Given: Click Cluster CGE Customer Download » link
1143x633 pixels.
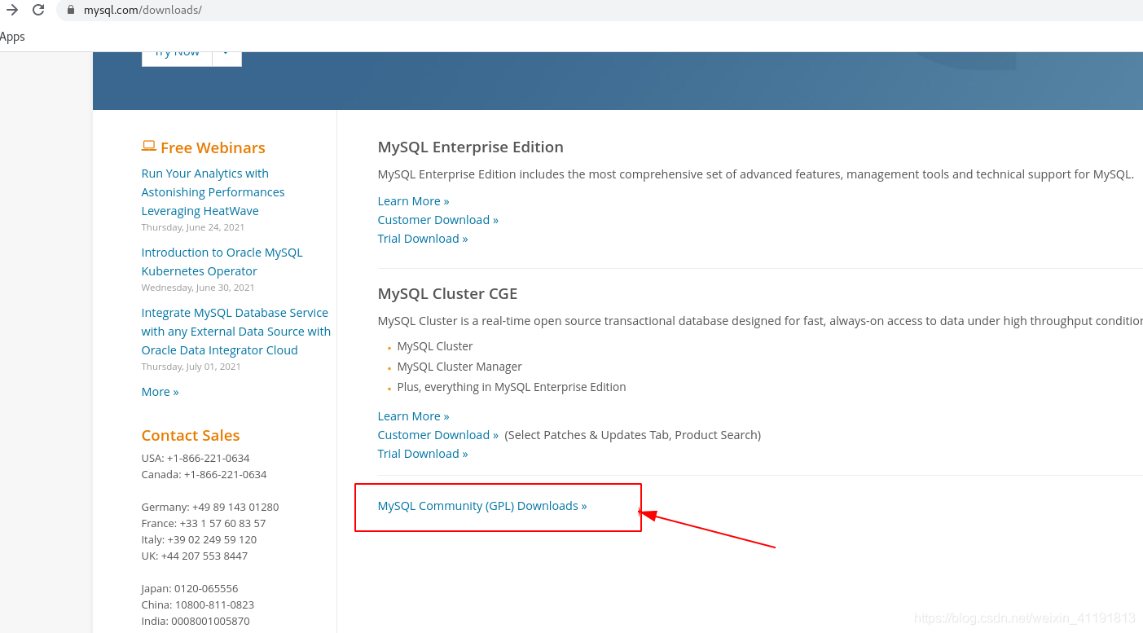Looking at the screenshot, I should pyautogui.click(x=437, y=435).
